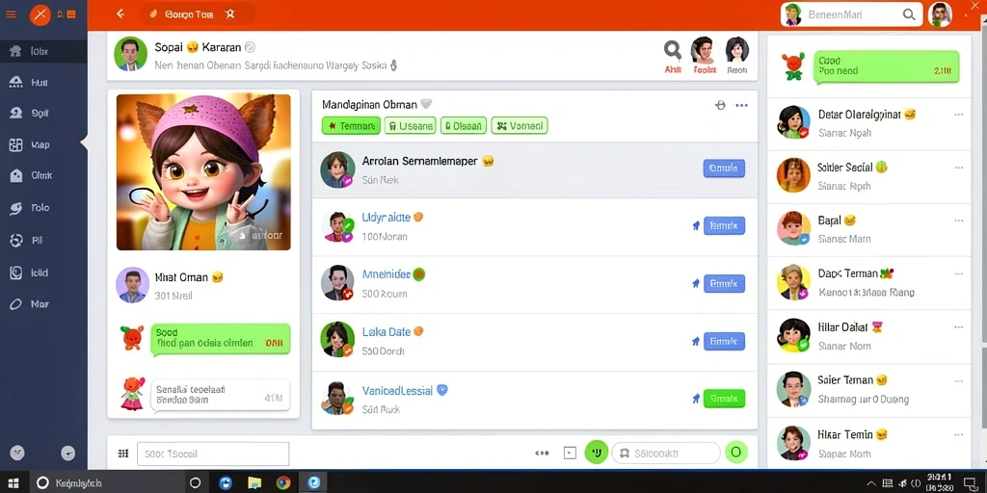Open the Reoh avatar in chat header
Screen dimensions: 987x493
[x=737, y=50]
